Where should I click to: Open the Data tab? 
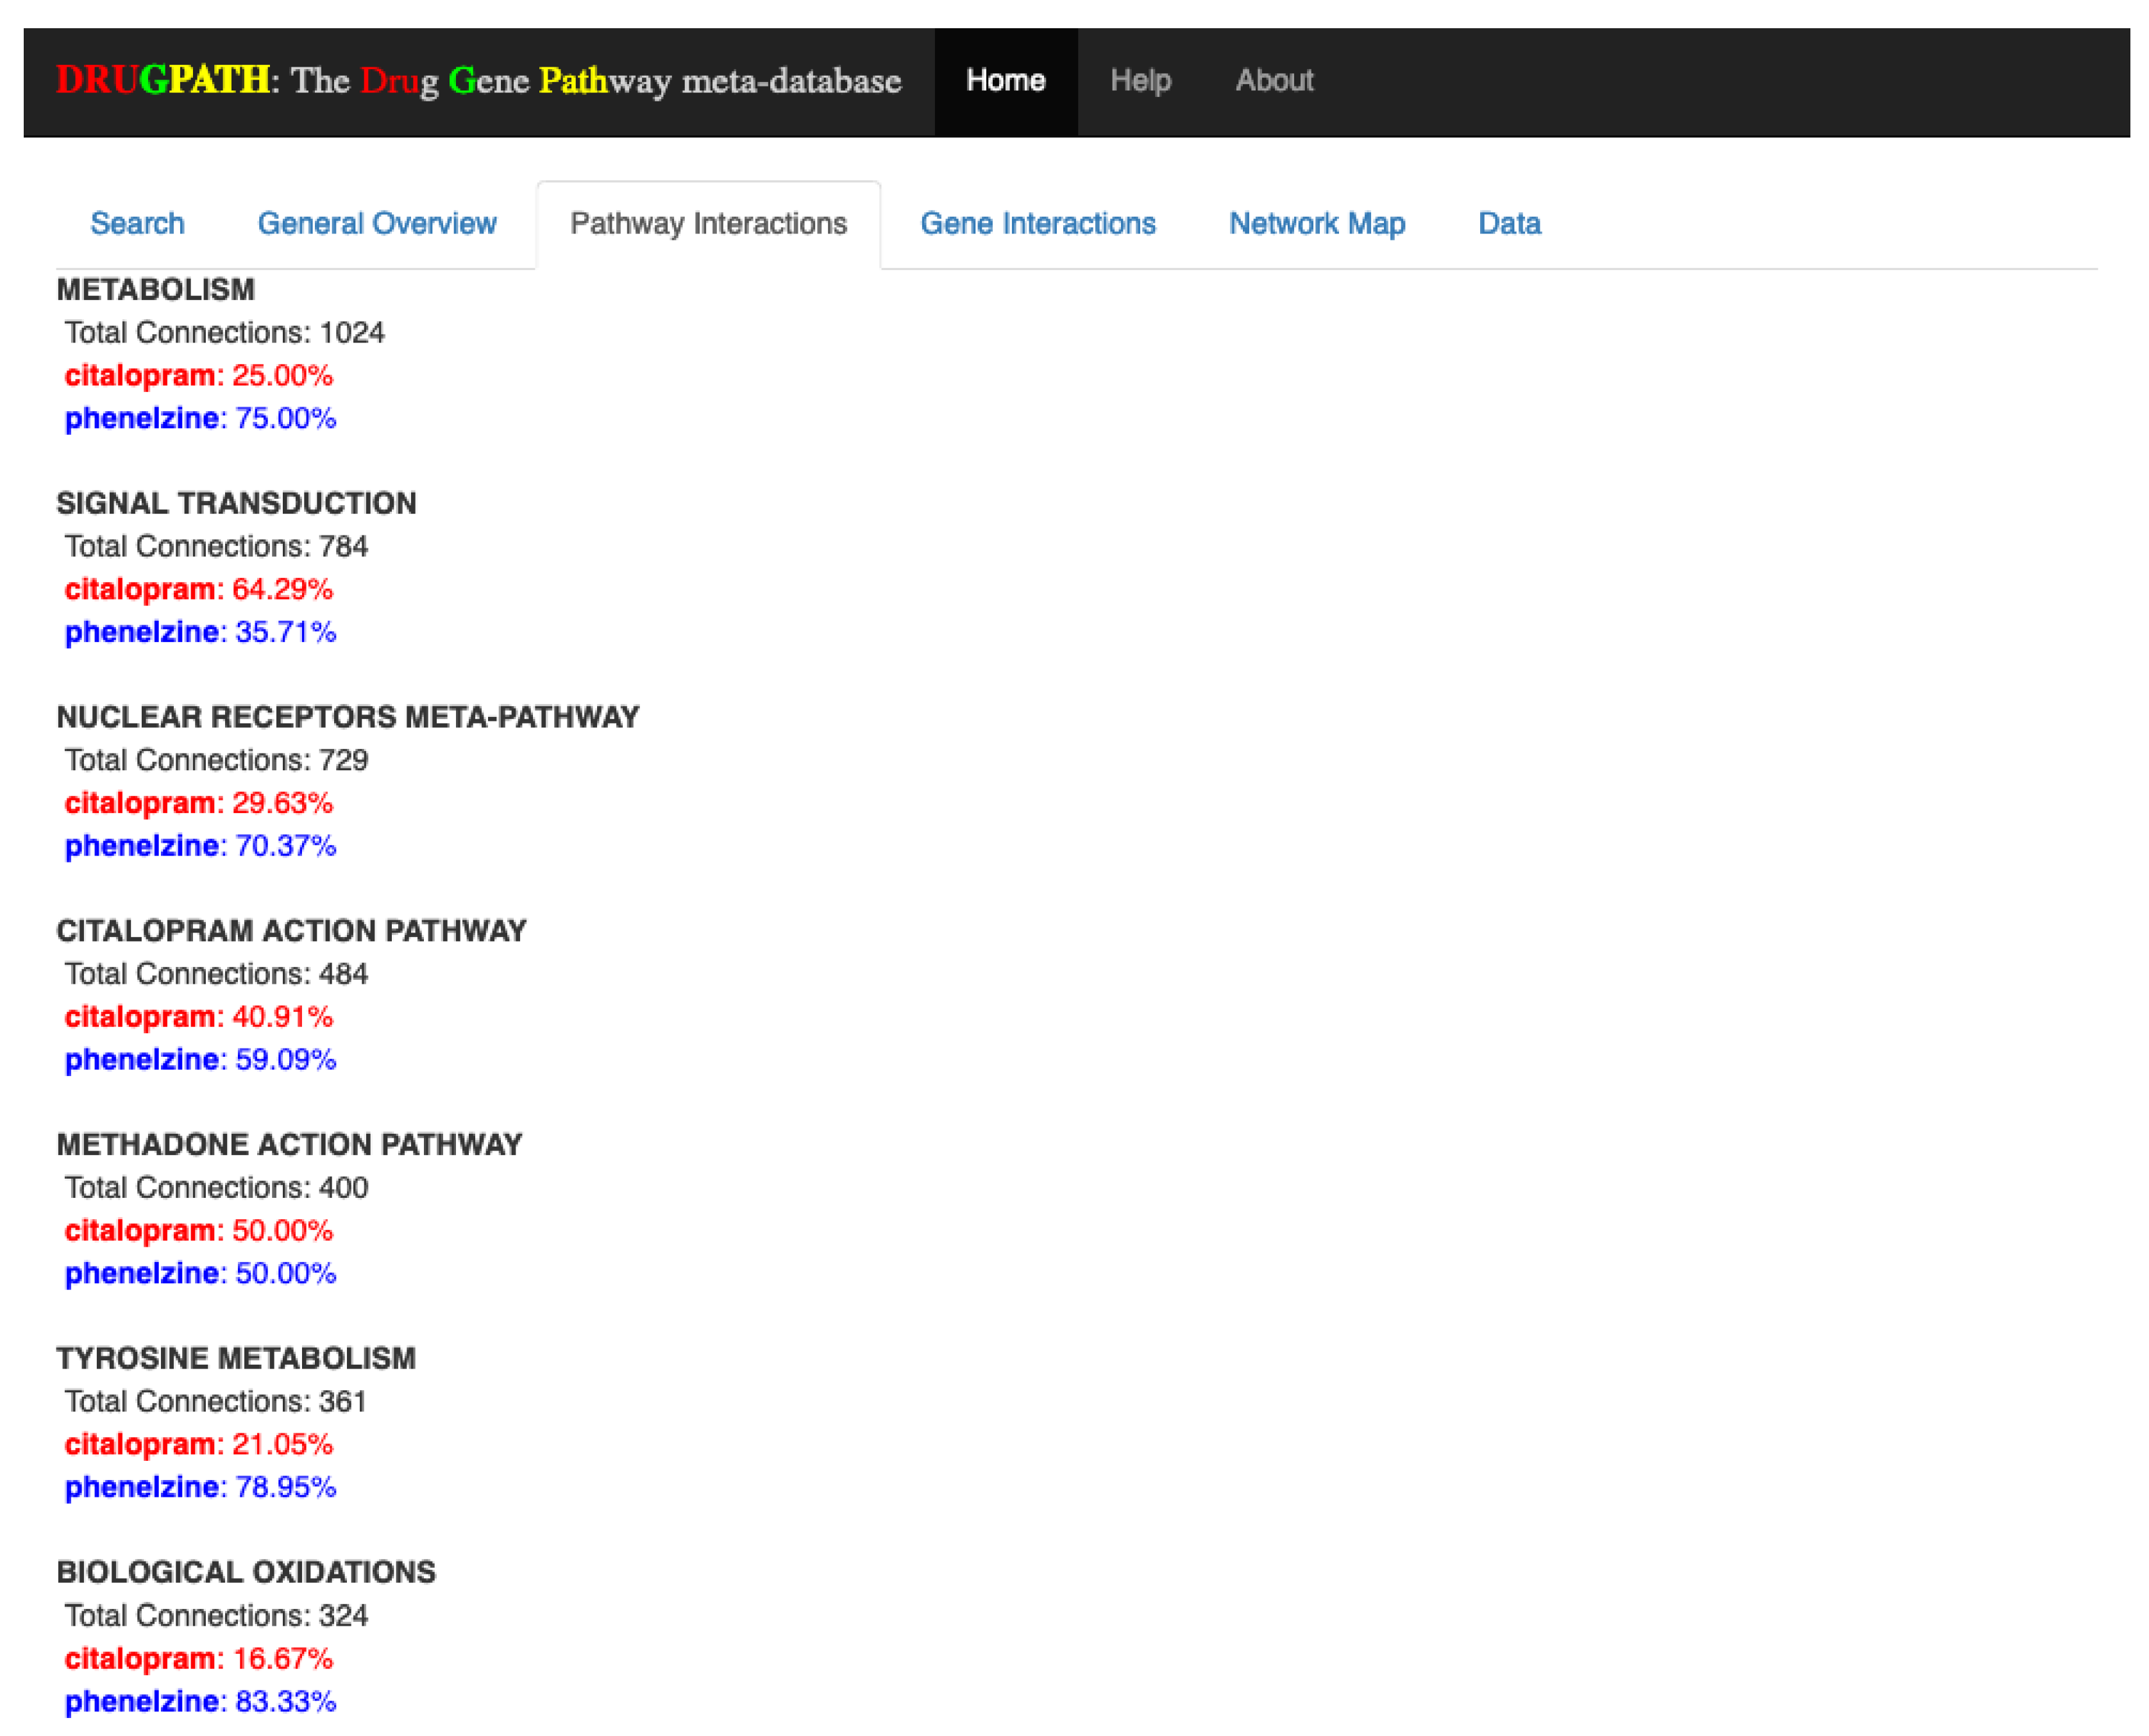(1508, 223)
